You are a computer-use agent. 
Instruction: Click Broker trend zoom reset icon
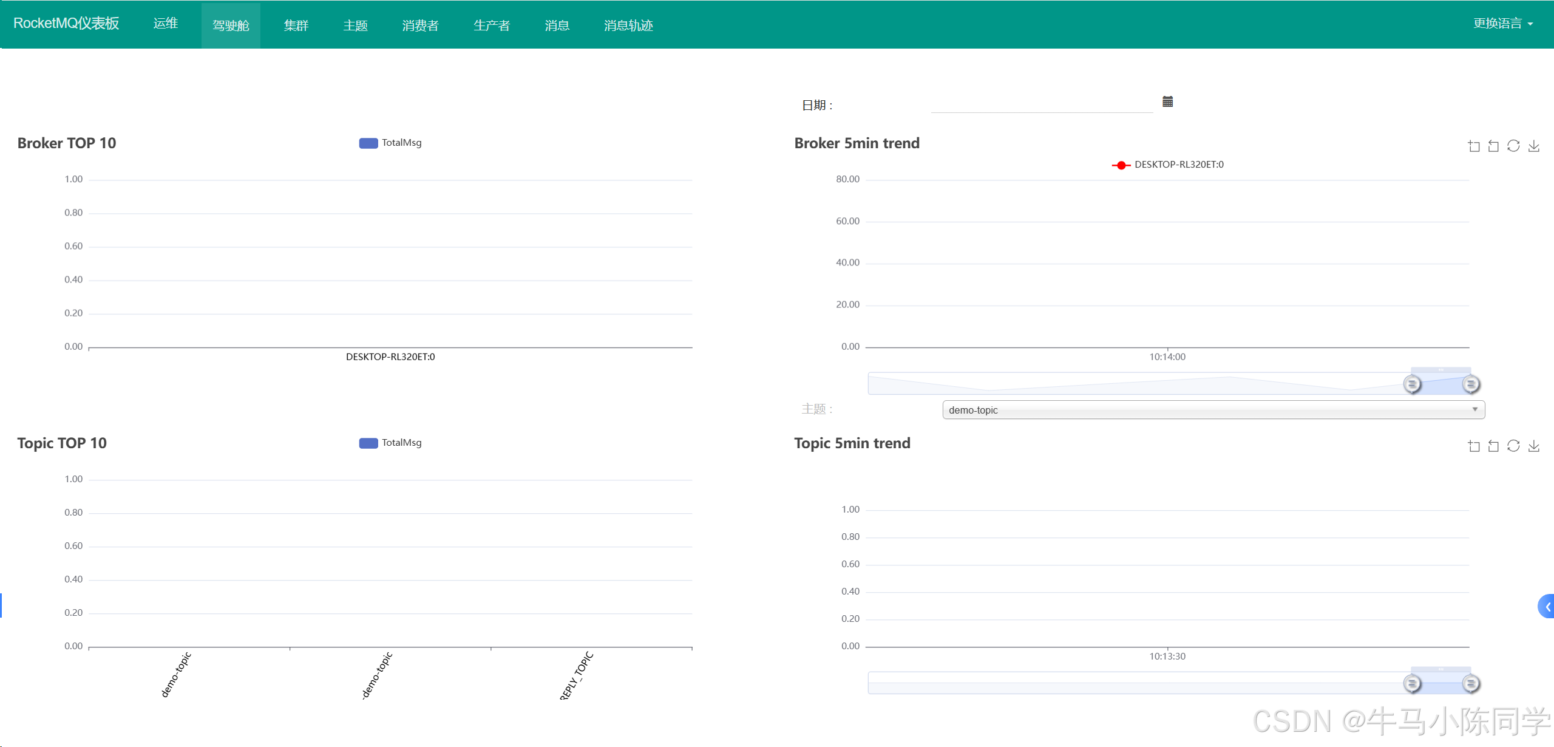(x=1493, y=146)
